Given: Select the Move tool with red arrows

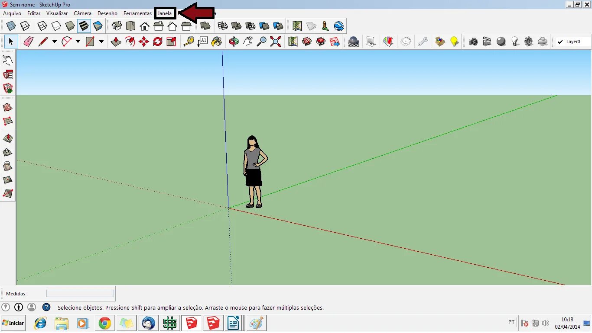Looking at the screenshot, I should pyautogui.click(x=143, y=42).
